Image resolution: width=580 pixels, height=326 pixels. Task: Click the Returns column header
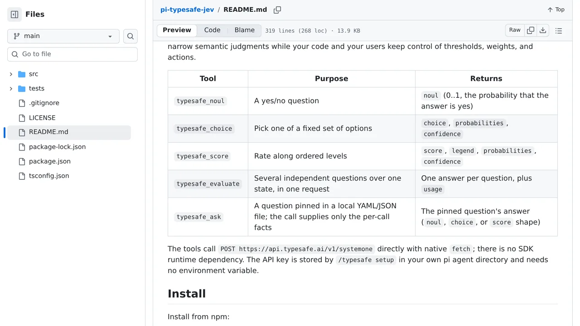tap(486, 79)
